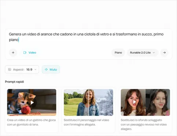177x136 pixels.
Task: Toggle the Muto sound option
Action: (x=51, y=69)
